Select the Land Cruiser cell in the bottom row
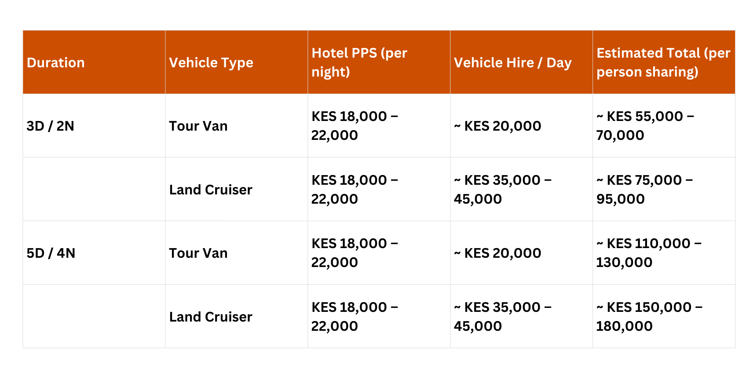 [x=211, y=317]
